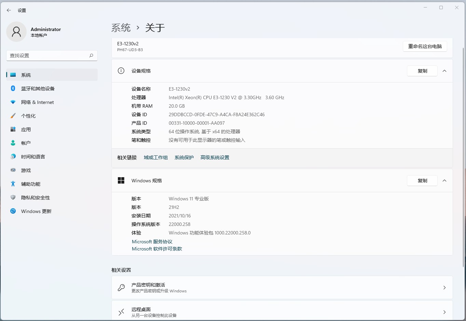The height and width of the screenshot is (321, 466).
Task: Click motherboard model PH67-UD3-B3
Action: click(130, 50)
